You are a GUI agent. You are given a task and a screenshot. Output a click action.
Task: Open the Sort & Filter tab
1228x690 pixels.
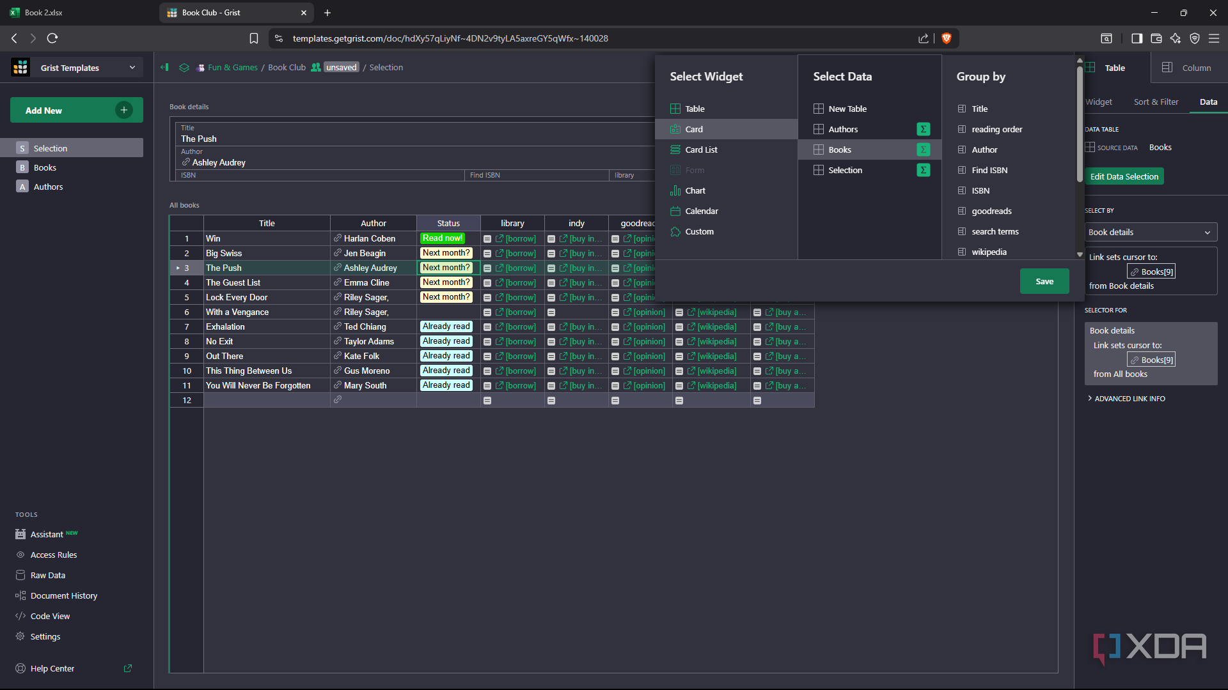point(1156,102)
